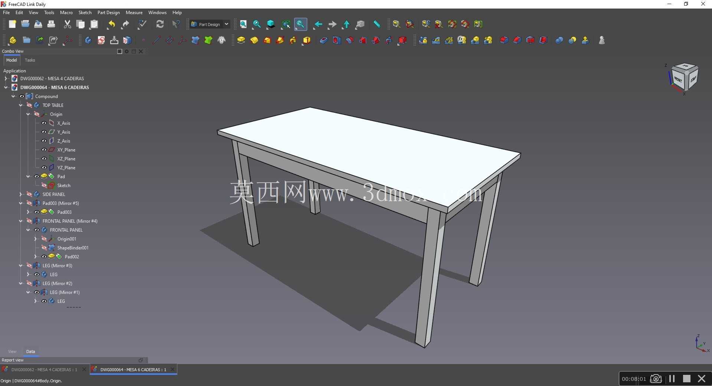Viewport: 712px width, 386px height.
Task: Click the Undo arrow icon
Action: click(x=111, y=24)
